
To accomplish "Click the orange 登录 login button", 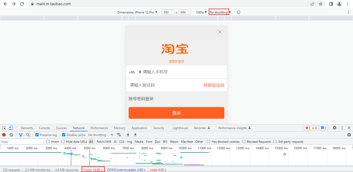I will pyautogui.click(x=176, y=113).
